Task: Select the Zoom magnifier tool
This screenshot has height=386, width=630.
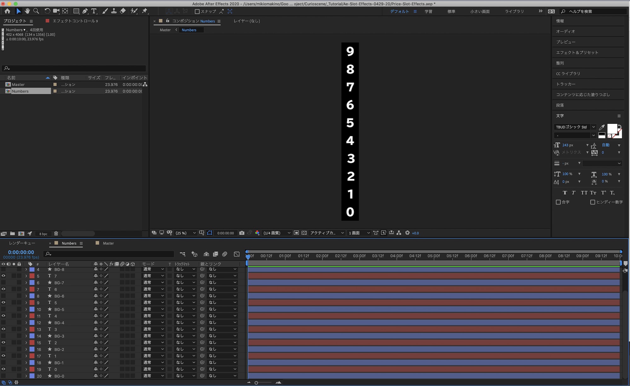Action: [36, 11]
